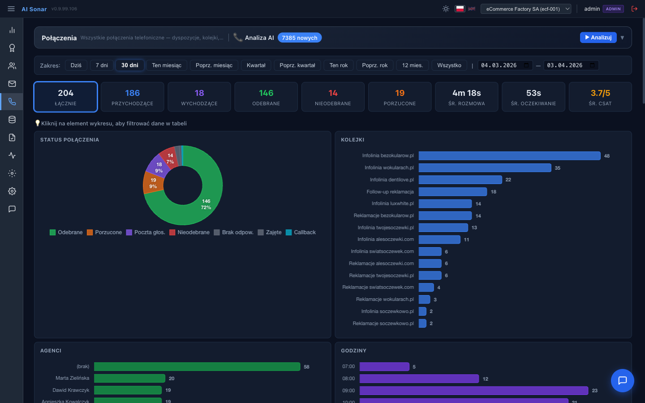Open the settings gear in sidebar

(x=12, y=191)
